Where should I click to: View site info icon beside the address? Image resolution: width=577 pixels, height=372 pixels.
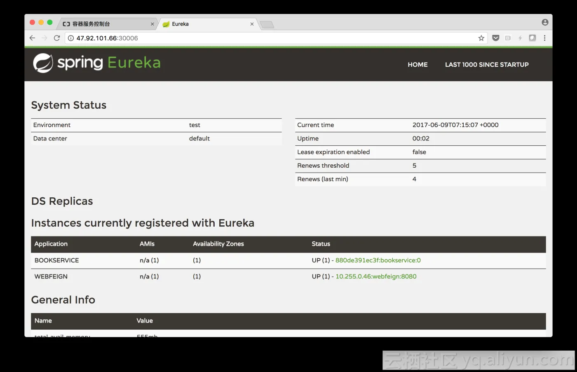tap(71, 38)
